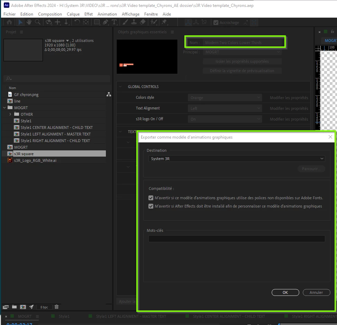Open the Effet menu
The width and height of the screenshot is (337, 325).
[89, 14]
